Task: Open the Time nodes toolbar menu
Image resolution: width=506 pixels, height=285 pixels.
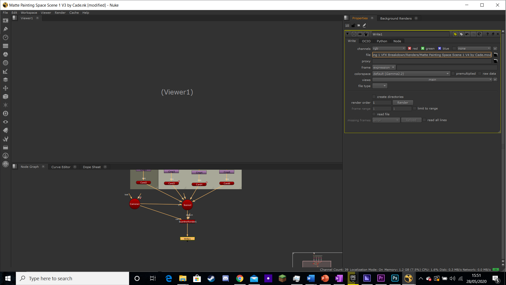Action: click(x=6, y=37)
